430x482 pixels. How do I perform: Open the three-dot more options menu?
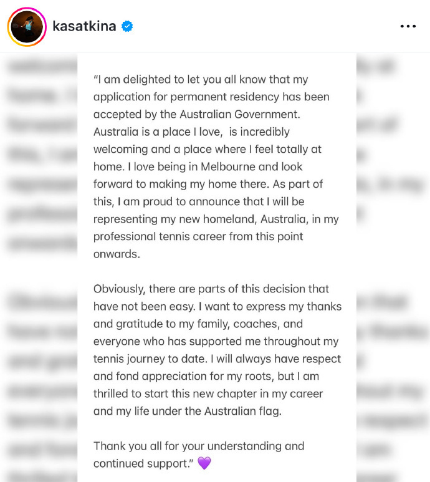pos(408,26)
